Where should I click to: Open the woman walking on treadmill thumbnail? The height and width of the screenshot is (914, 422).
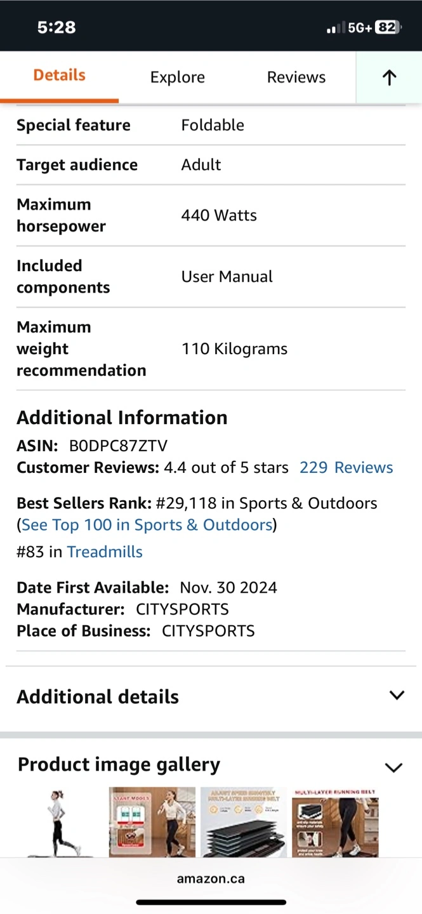[61, 823]
